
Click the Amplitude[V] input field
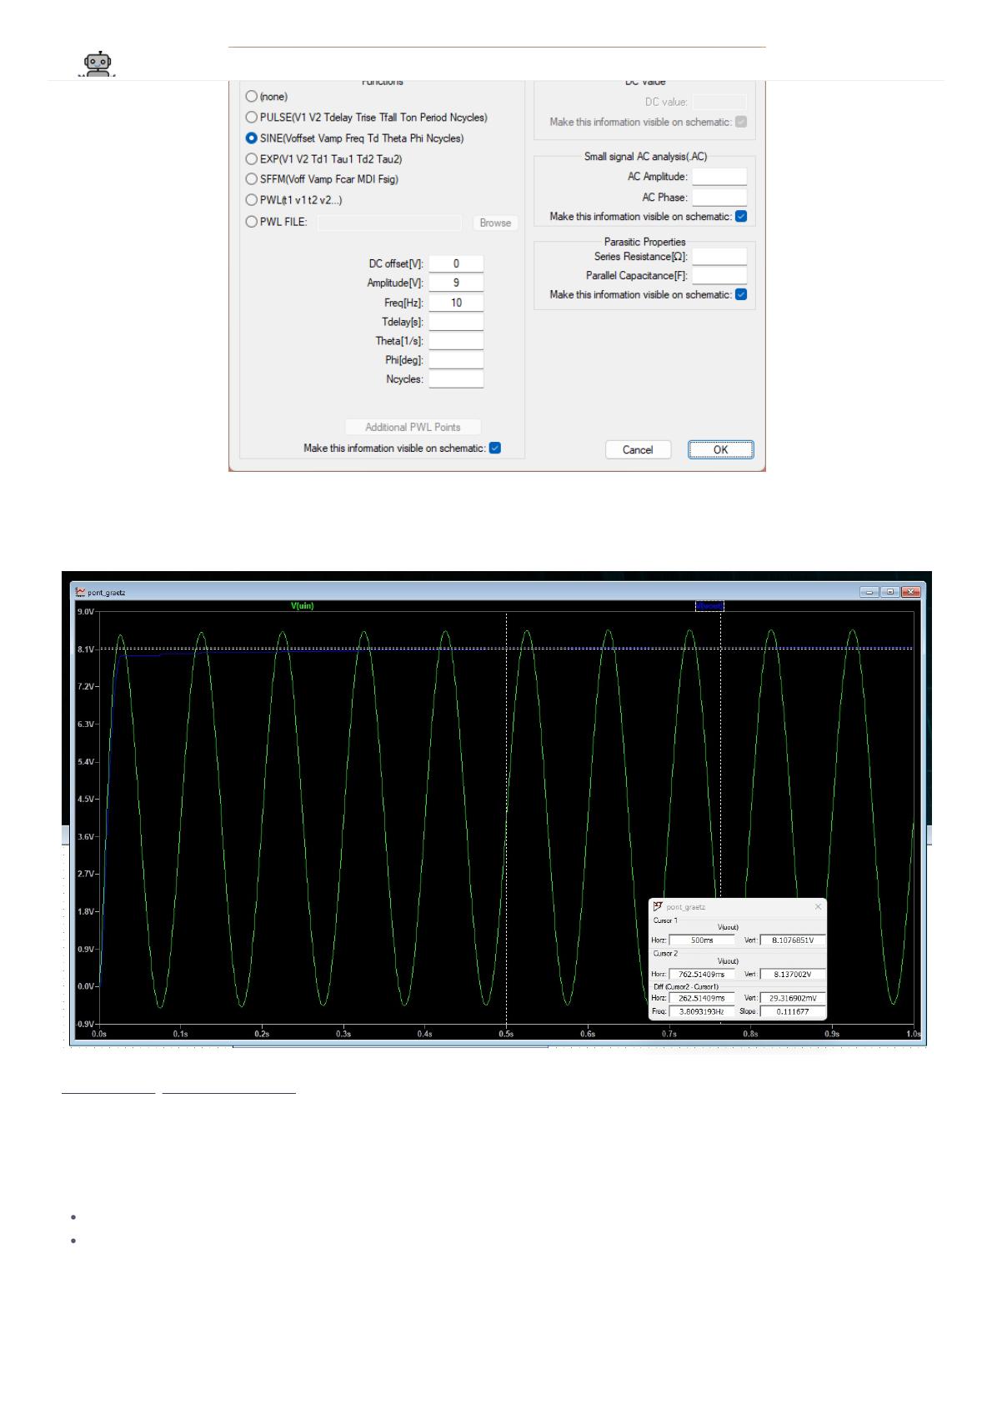coord(456,283)
